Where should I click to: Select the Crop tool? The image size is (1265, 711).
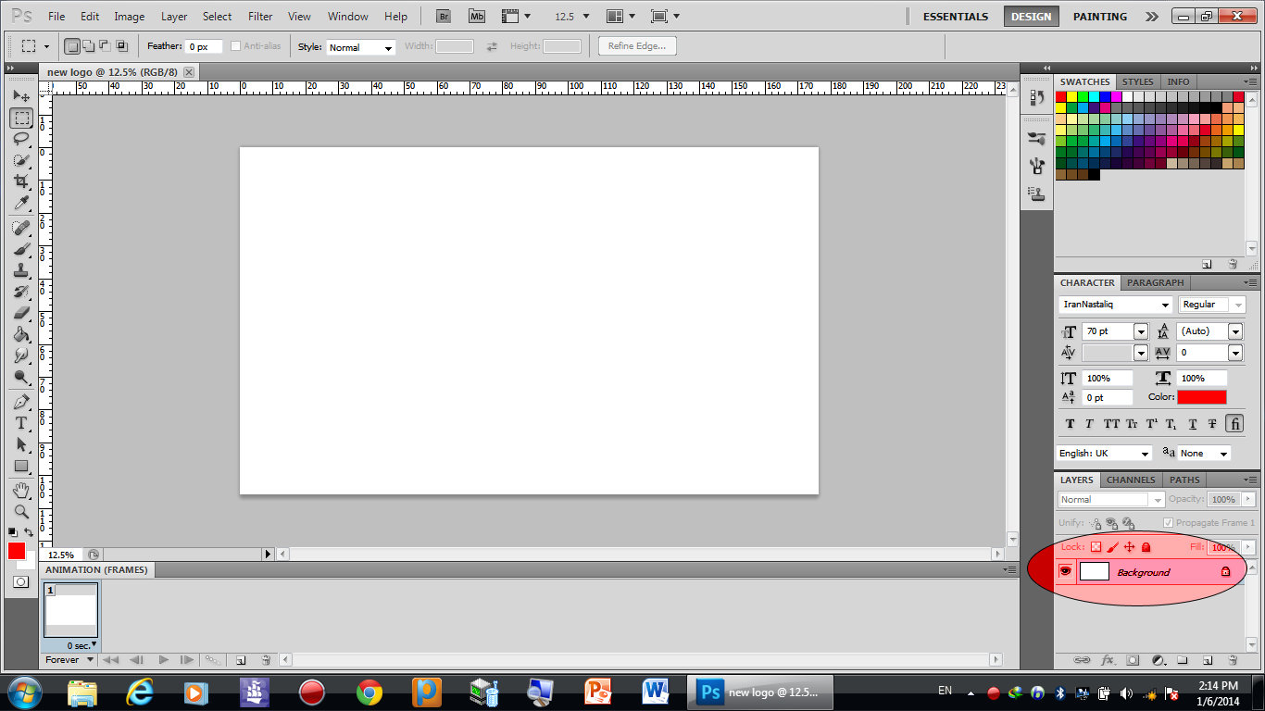pyautogui.click(x=20, y=182)
